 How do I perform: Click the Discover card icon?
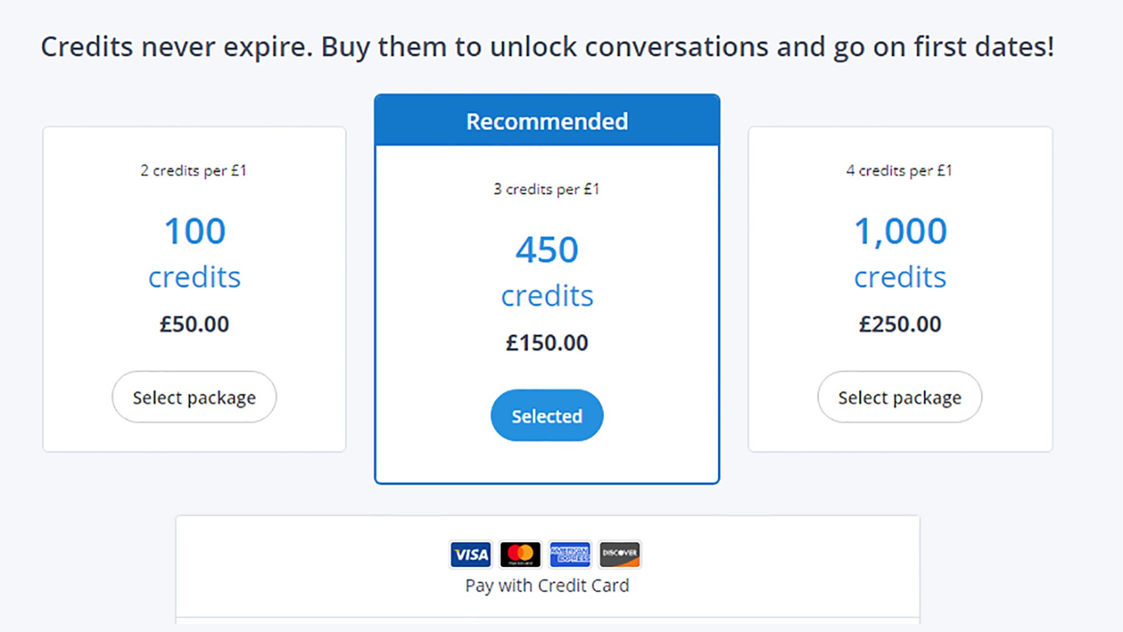click(619, 554)
